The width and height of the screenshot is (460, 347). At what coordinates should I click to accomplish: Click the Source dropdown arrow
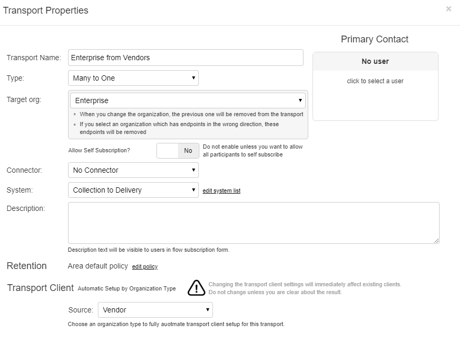tap(207, 310)
